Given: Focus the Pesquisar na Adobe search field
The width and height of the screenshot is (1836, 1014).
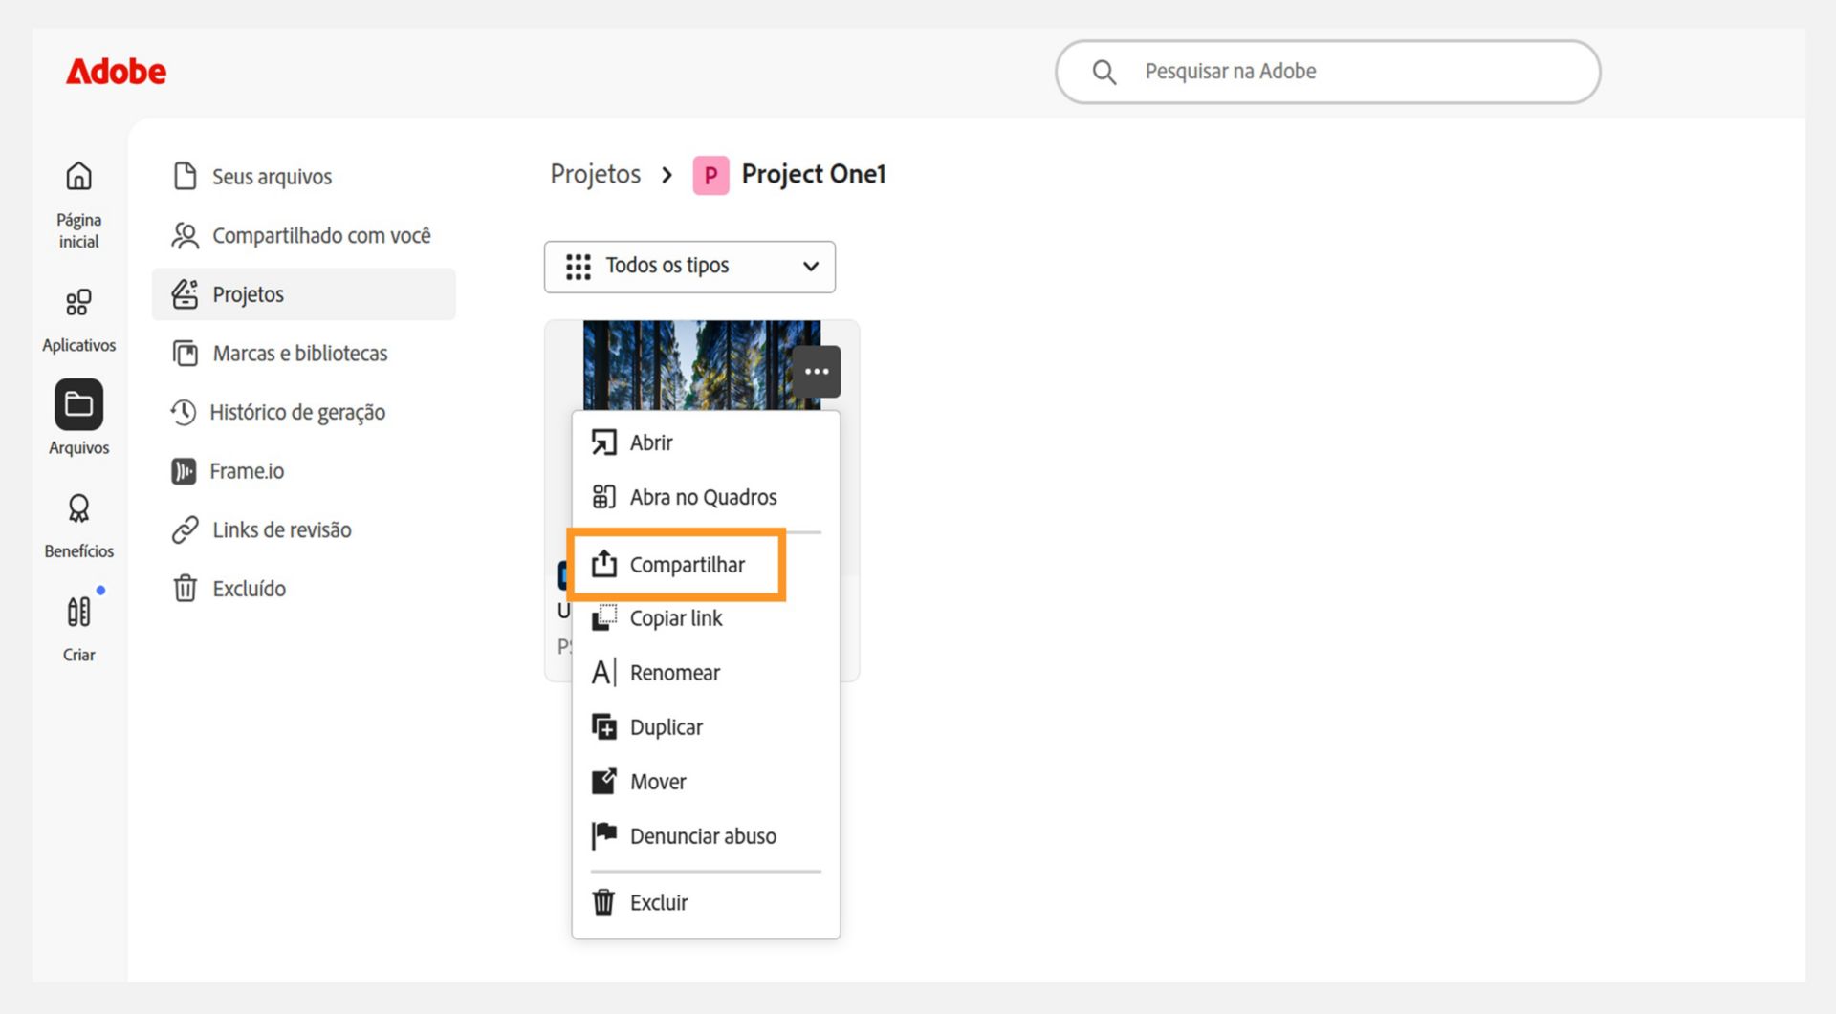Looking at the screenshot, I should (1328, 72).
